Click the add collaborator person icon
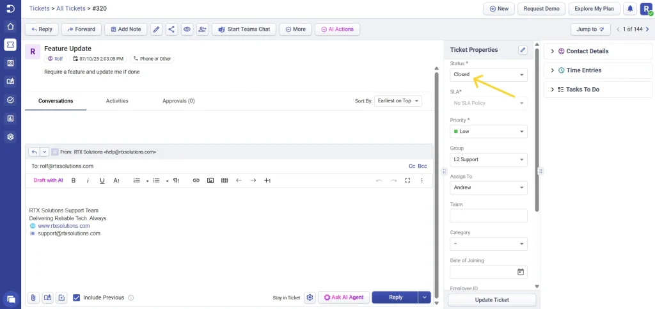The image size is (655, 309). (x=203, y=29)
